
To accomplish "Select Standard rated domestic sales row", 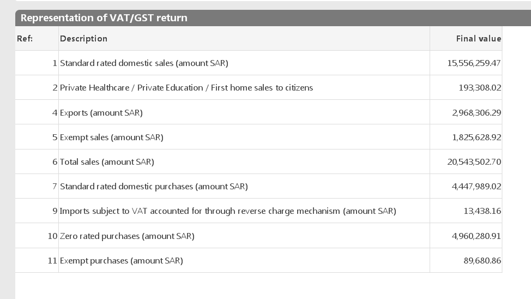I will click(144, 63).
